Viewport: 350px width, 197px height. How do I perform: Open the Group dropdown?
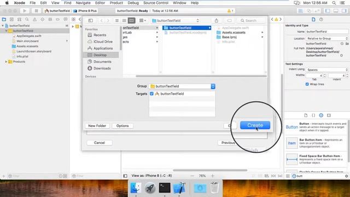[182, 86]
